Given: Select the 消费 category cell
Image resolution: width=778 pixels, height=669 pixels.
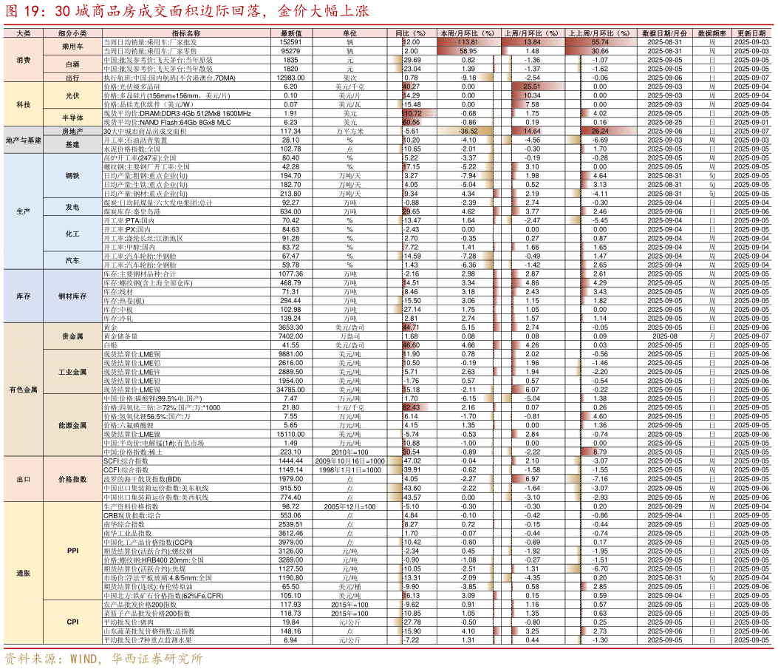Looking at the screenshot, I should point(23,59).
